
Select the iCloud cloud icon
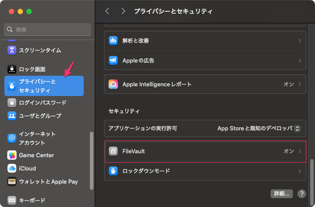click(12, 168)
